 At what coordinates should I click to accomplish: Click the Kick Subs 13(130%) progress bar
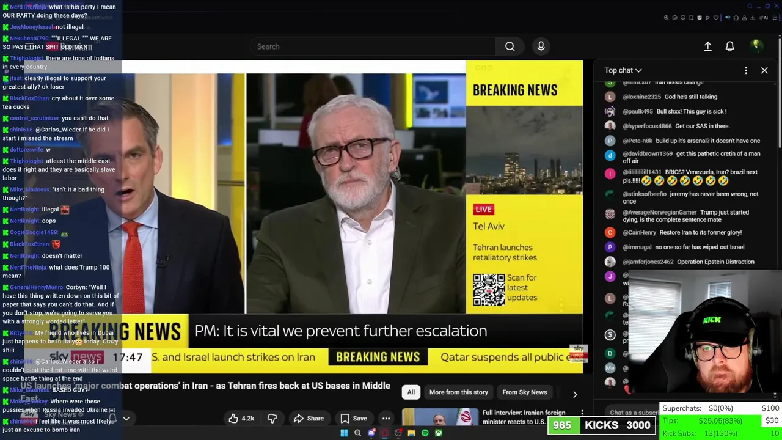click(x=720, y=433)
